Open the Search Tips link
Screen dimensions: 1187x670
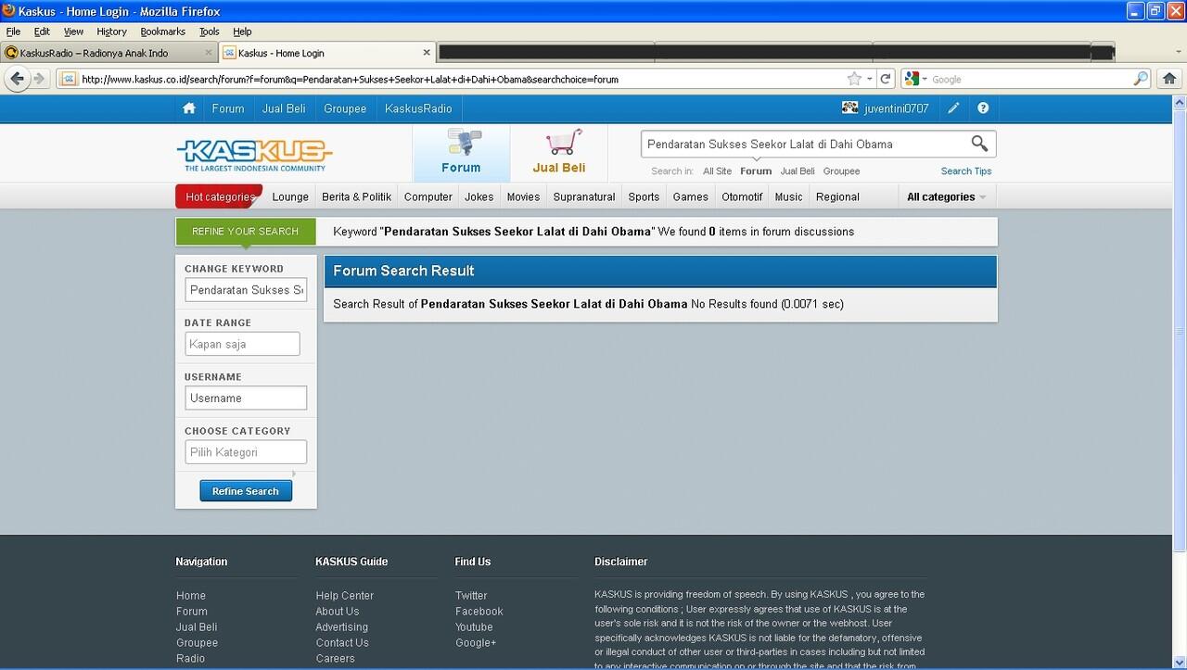click(x=966, y=171)
